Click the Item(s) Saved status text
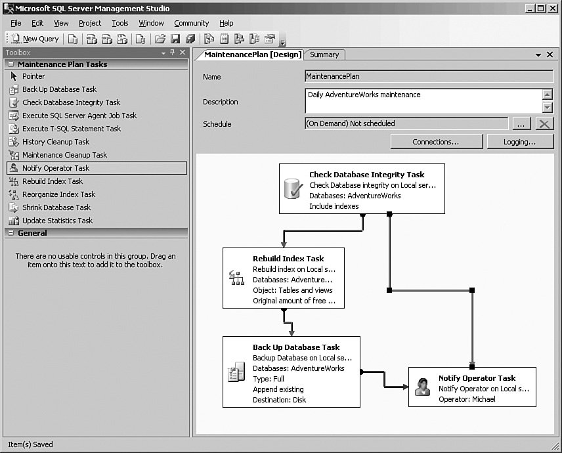 [x=30, y=444]
